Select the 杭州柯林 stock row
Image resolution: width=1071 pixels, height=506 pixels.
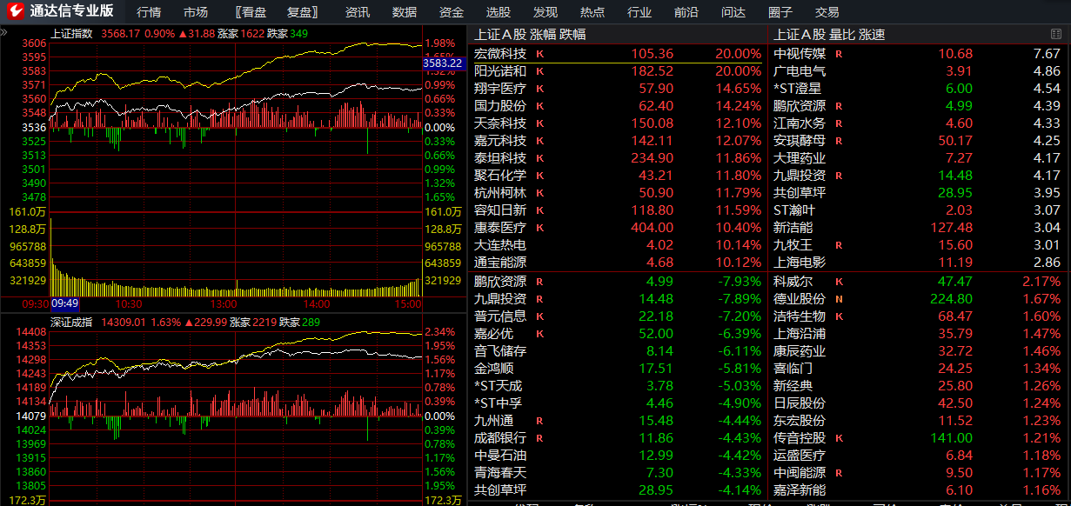(x=619, y=193)
